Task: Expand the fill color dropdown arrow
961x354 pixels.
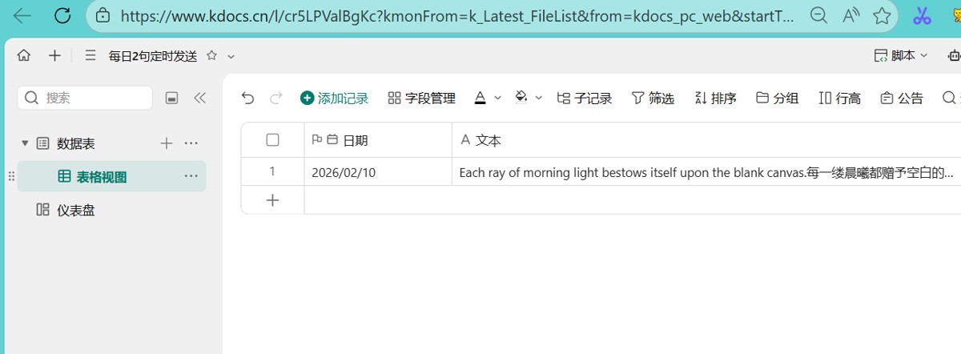Action: (539, 98)
